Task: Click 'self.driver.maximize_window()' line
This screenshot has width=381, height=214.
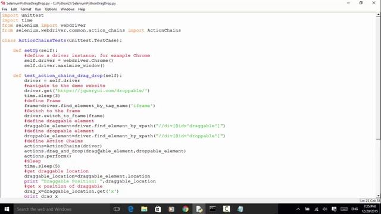Action: pos(64,65)
